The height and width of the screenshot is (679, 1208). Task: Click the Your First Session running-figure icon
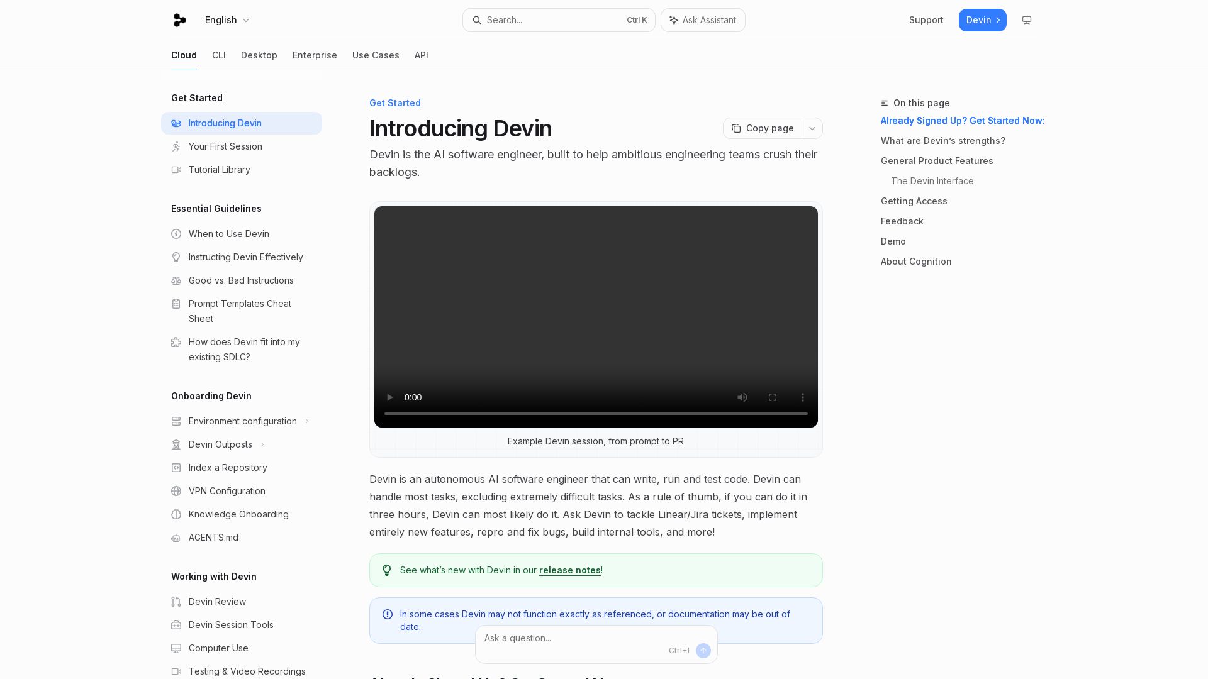pyautogui.click(x=176, y=146)
